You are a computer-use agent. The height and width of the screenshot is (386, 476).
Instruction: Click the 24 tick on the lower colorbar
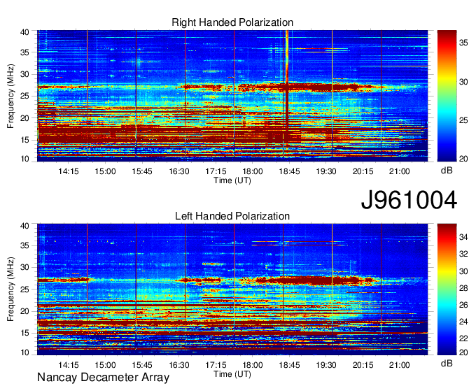point(463,322)
